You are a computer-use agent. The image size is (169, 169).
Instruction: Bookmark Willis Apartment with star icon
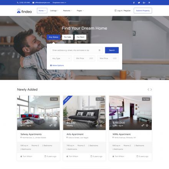point(147,125)
